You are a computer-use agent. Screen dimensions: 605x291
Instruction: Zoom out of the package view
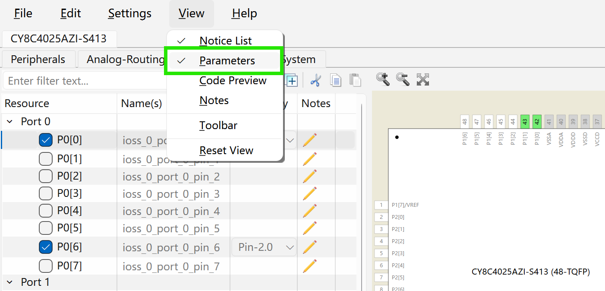coord(403,79)
